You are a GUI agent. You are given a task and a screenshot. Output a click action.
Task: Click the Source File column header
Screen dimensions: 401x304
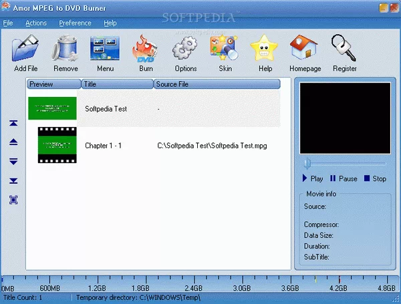tap(217, 84)
